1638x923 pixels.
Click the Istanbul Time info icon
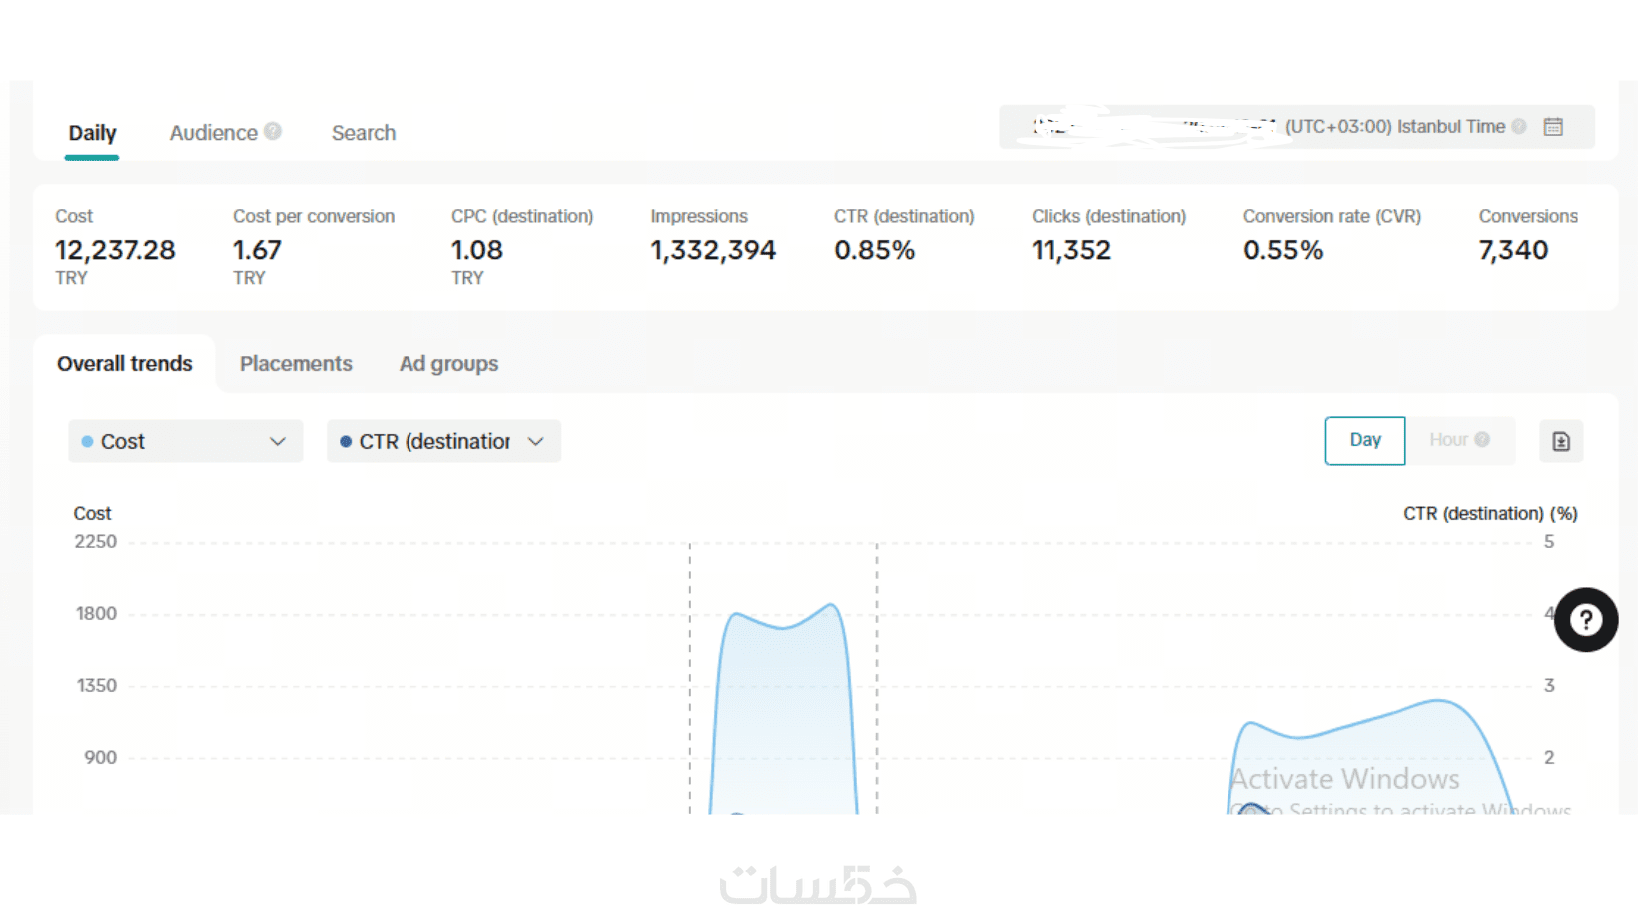1519,127
